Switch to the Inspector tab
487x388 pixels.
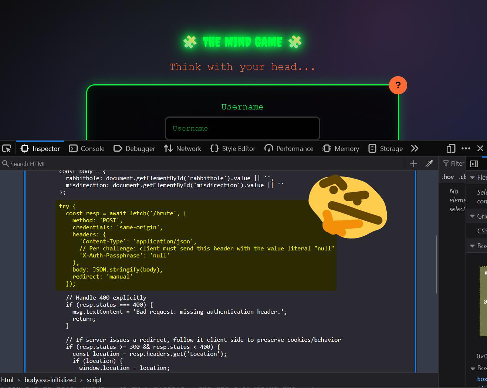click(40, 149)
